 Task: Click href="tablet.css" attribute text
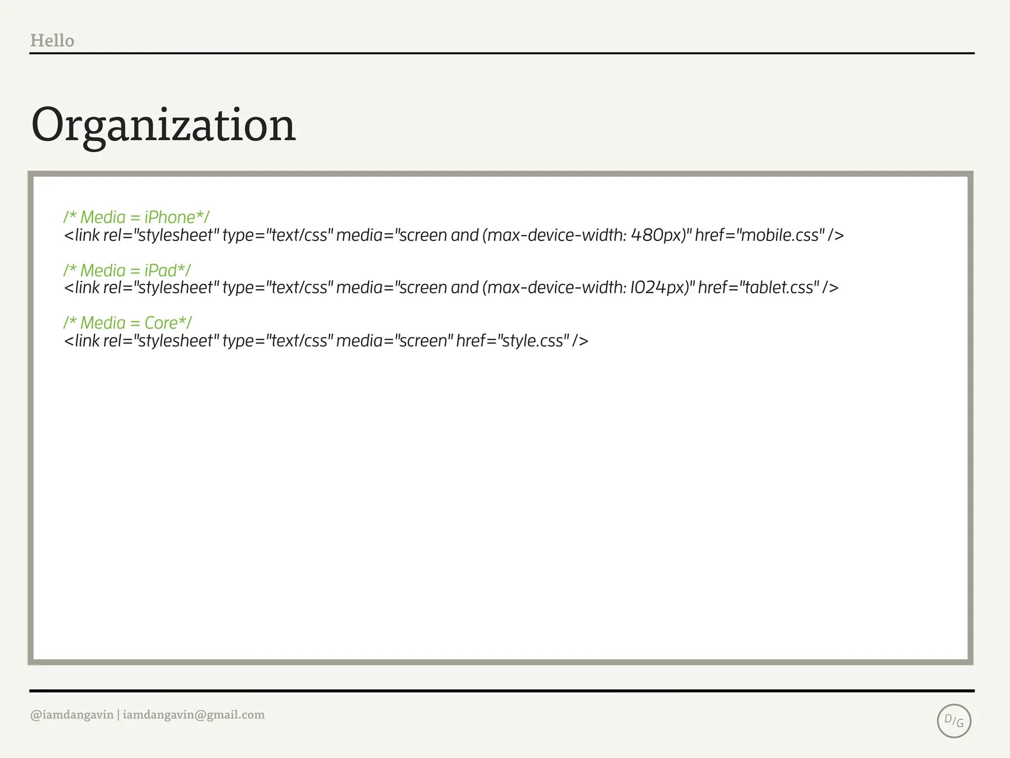pyautogui.click(x=758, y=288)
